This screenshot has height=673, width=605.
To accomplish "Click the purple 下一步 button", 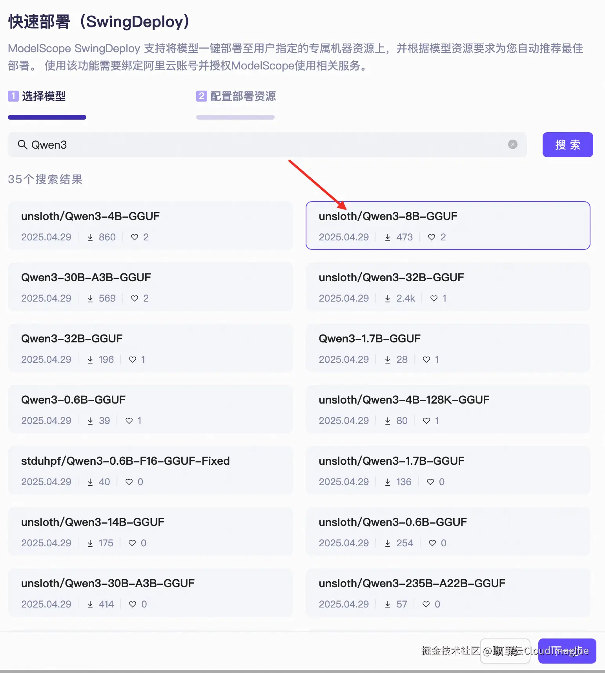I will click(567, 651).
